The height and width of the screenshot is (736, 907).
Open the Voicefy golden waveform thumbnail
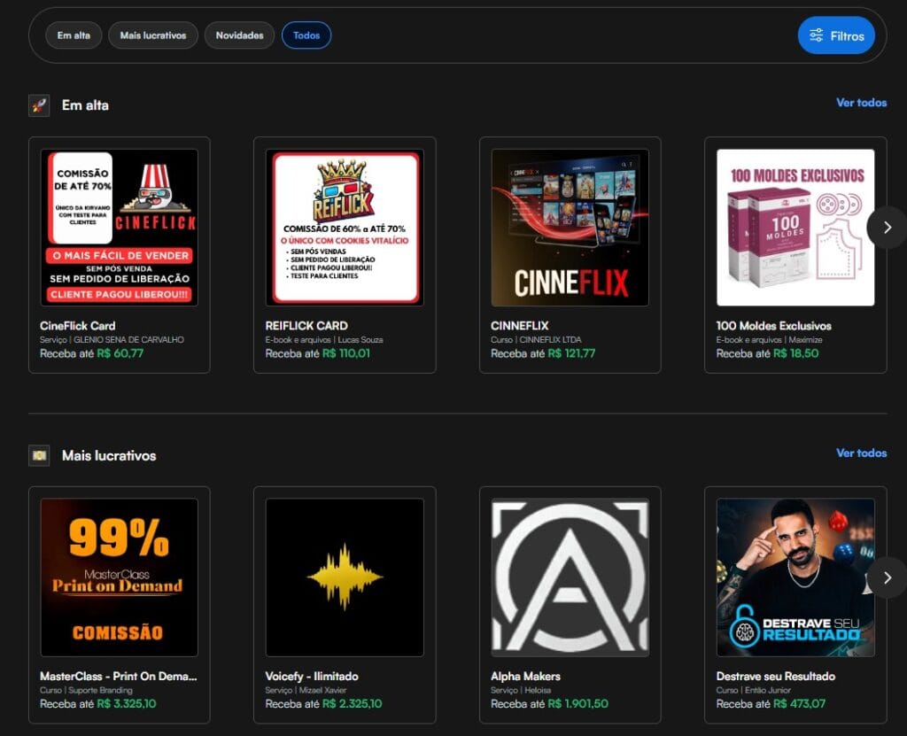pos(345,577)
